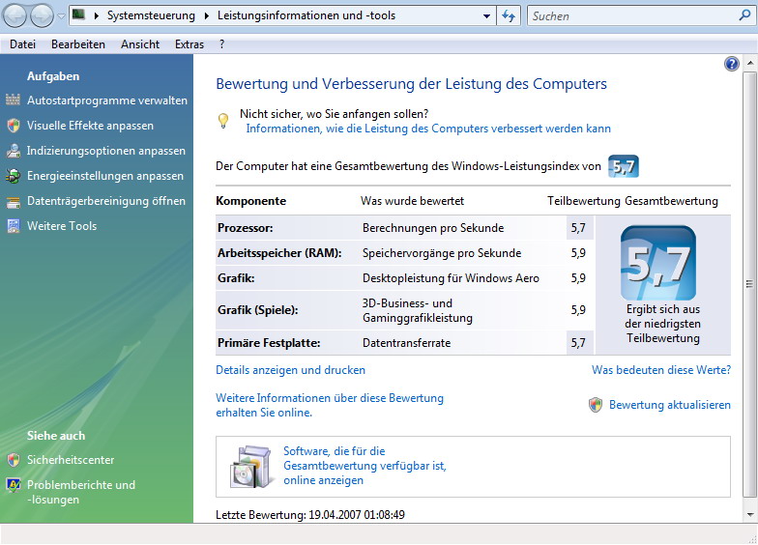Click Details anzeigen und drucken
Image resolution: width=758 pixels, height=545 pixels.
coord(290,370)
